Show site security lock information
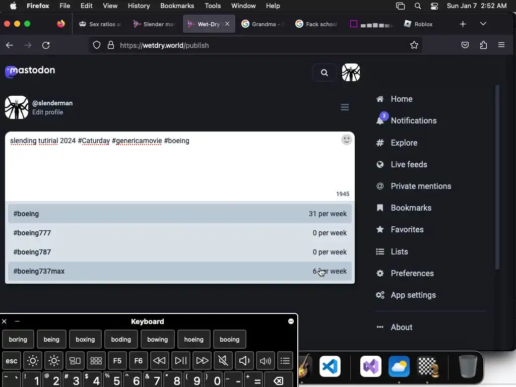516x387 pixels. coord(111,45)
